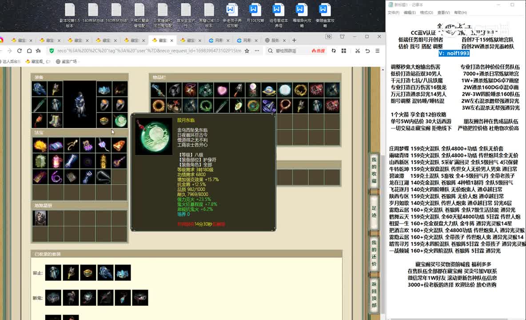Open Notepad 编辑(E) menu
Image resolution: width=526 pixels, height=320 pixels.
click(410, 13)
